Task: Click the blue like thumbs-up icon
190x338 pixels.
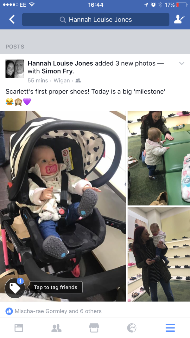Action: tap(9, 311)
